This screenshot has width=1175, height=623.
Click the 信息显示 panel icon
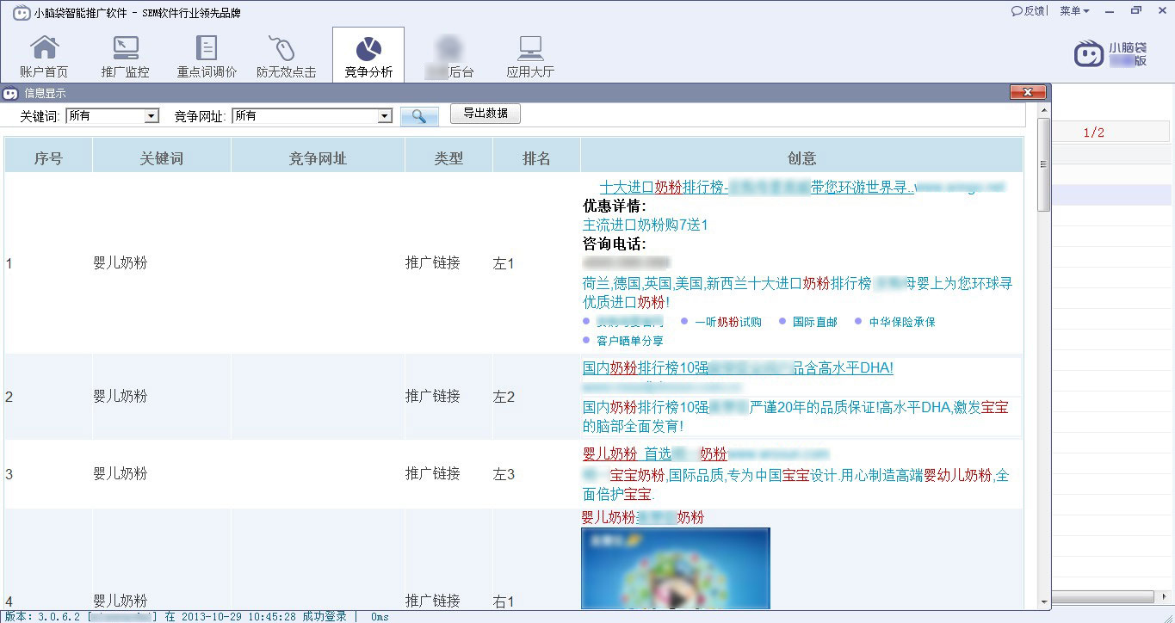(x=10, y=93)
